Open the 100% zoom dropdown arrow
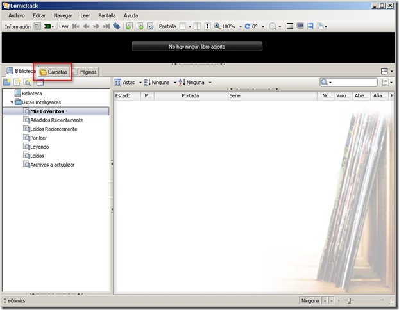This screenshot has height=310, width=399. [241, 26]
